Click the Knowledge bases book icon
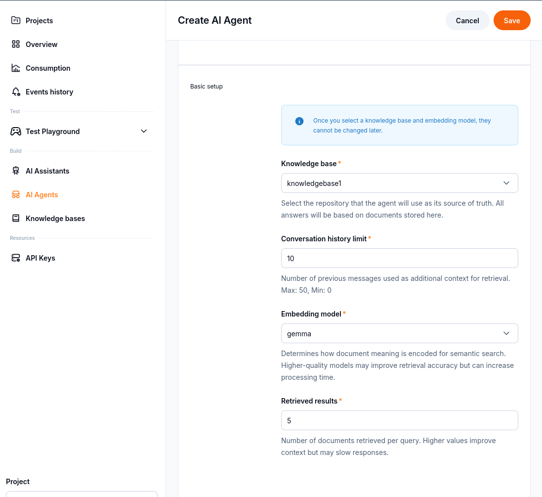Screen dimensions: 542x497 pos(15,218)
